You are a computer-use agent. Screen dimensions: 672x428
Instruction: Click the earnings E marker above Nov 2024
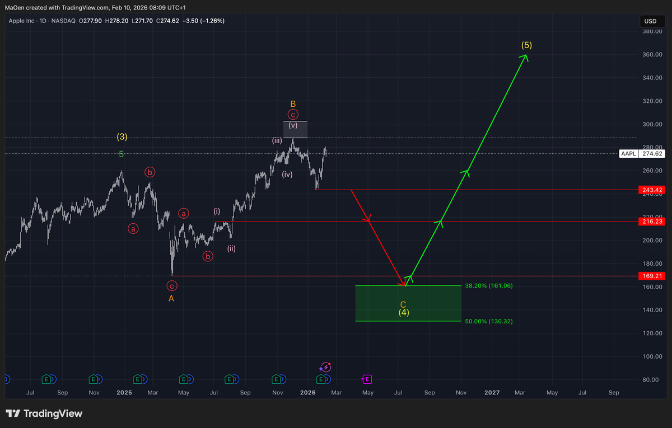(94, 379)
